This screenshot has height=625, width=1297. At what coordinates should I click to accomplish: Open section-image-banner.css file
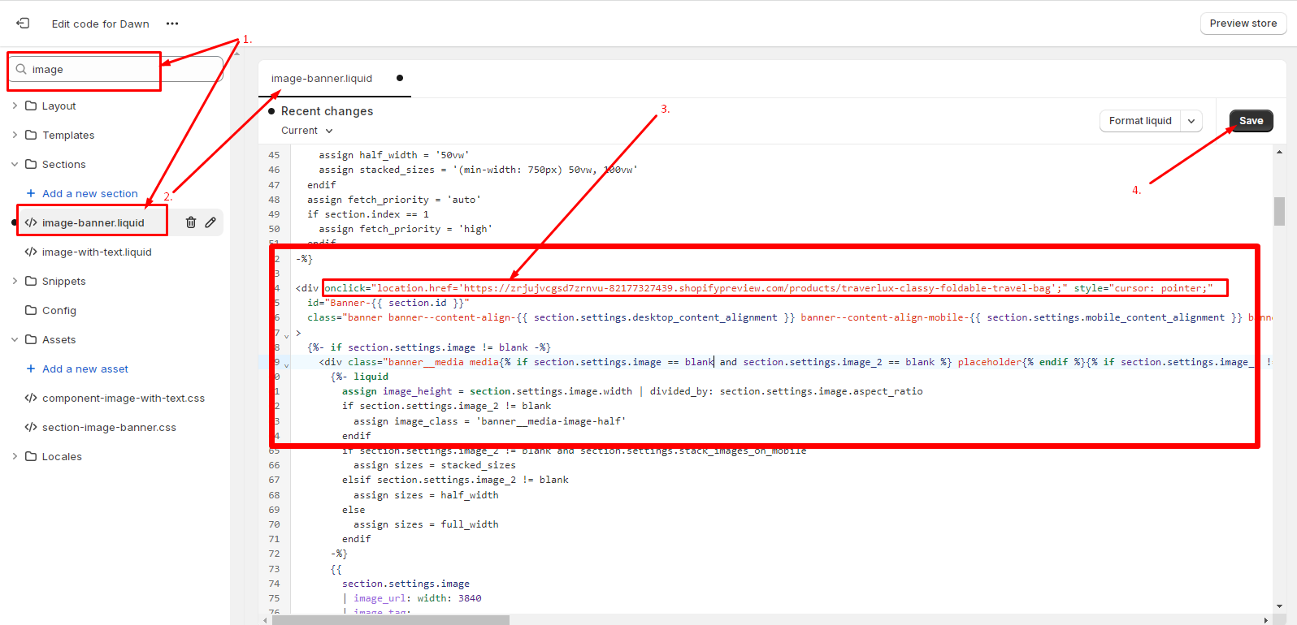(109, 428)
